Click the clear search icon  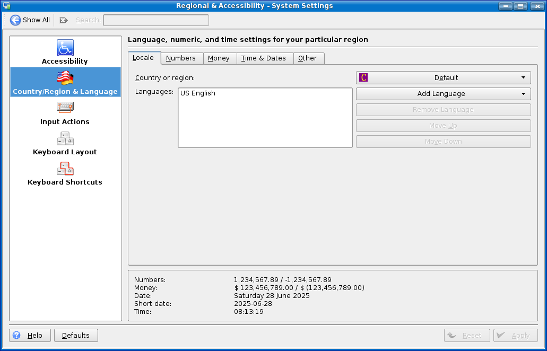point(64,20)
